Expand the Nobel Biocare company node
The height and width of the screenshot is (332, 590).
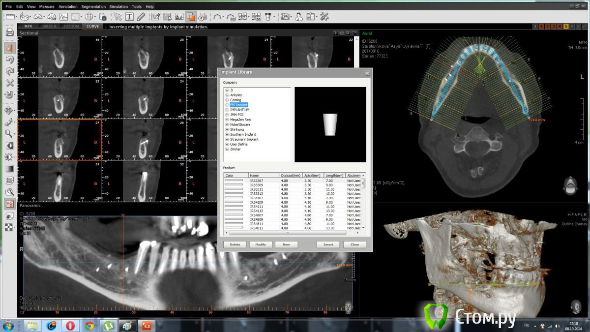pyautogui.click(x=227, y=124)
